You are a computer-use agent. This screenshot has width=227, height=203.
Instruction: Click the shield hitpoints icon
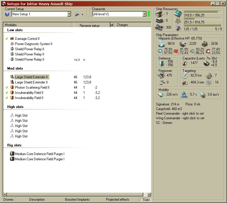161,44
